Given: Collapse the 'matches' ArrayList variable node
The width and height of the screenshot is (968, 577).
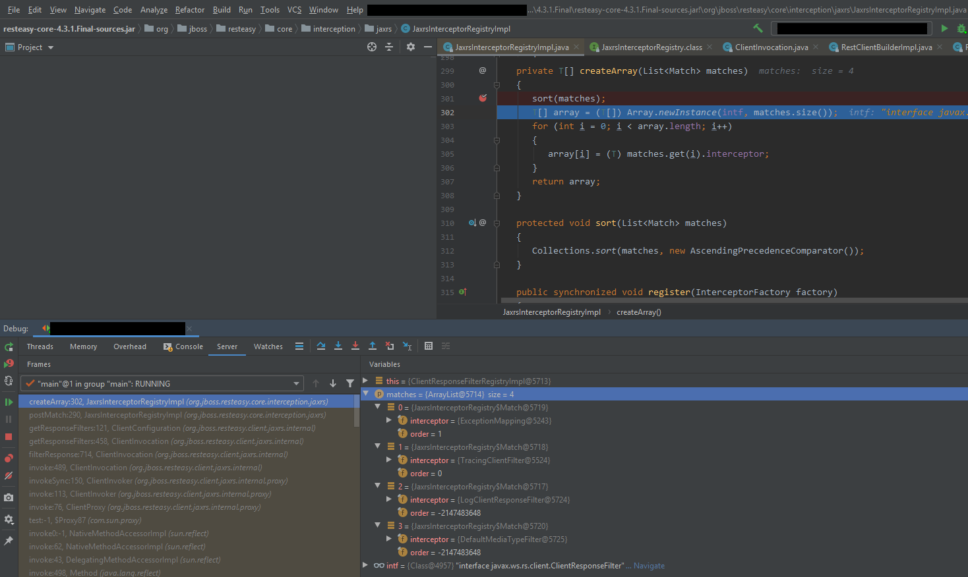Looking at the screenshot, I should pos(366,394).
